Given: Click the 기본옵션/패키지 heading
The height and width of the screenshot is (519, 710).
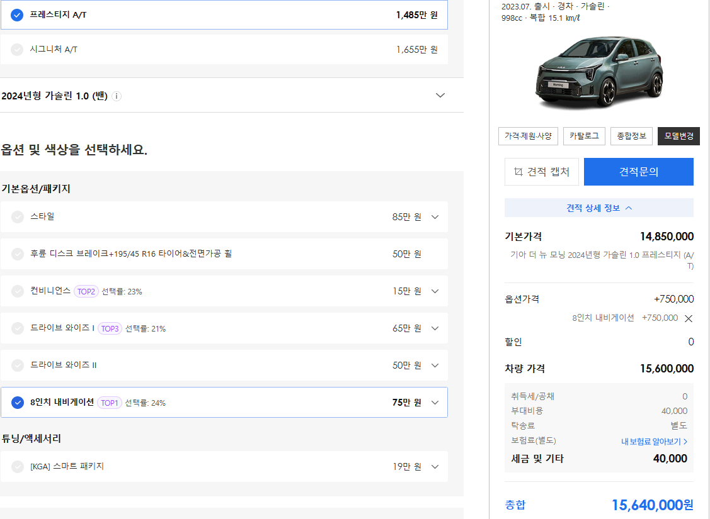Looking at the screenshot, I should click(x=36, y=189).
